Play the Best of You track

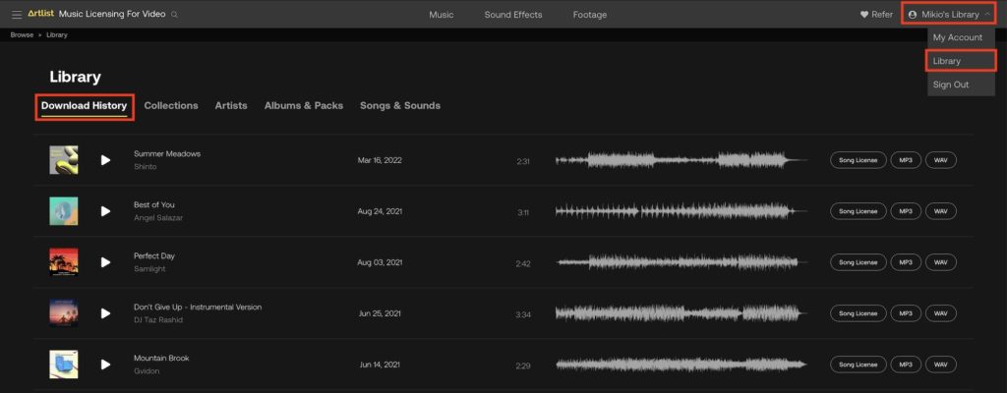coord(105,211)
